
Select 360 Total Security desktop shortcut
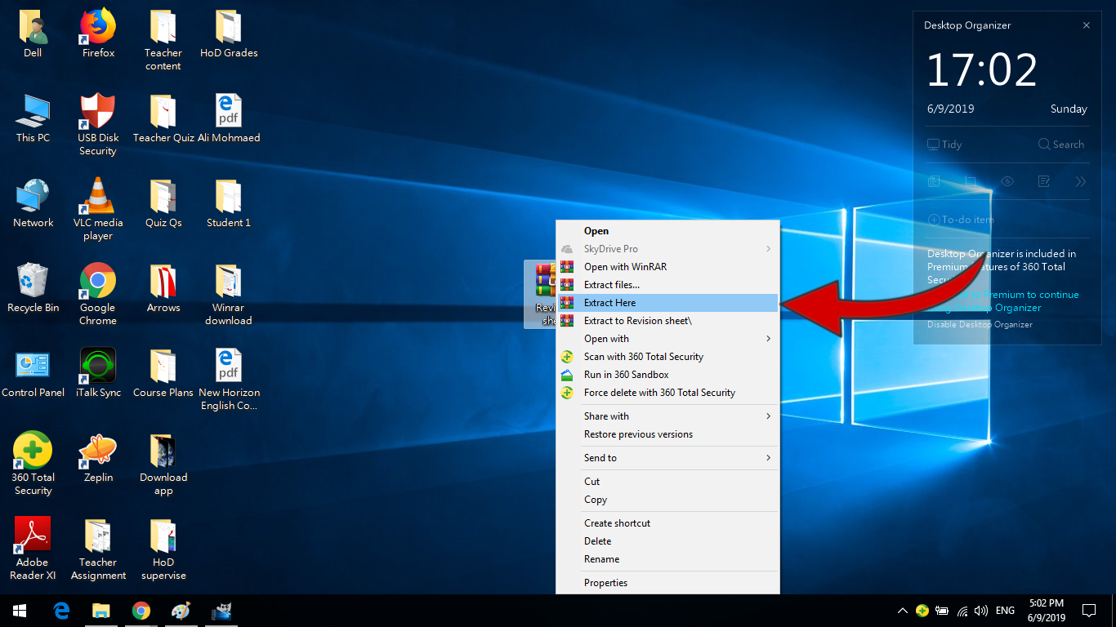(33, 465)
